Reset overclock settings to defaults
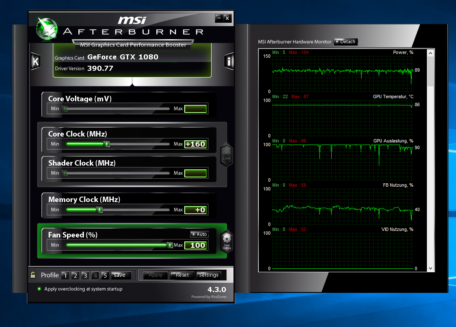456x327 pixels. pyautogui.click(x=182, y=275)
